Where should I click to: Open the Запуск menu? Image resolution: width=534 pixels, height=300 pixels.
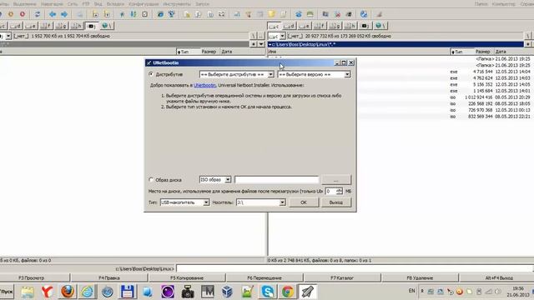[202, 4]
